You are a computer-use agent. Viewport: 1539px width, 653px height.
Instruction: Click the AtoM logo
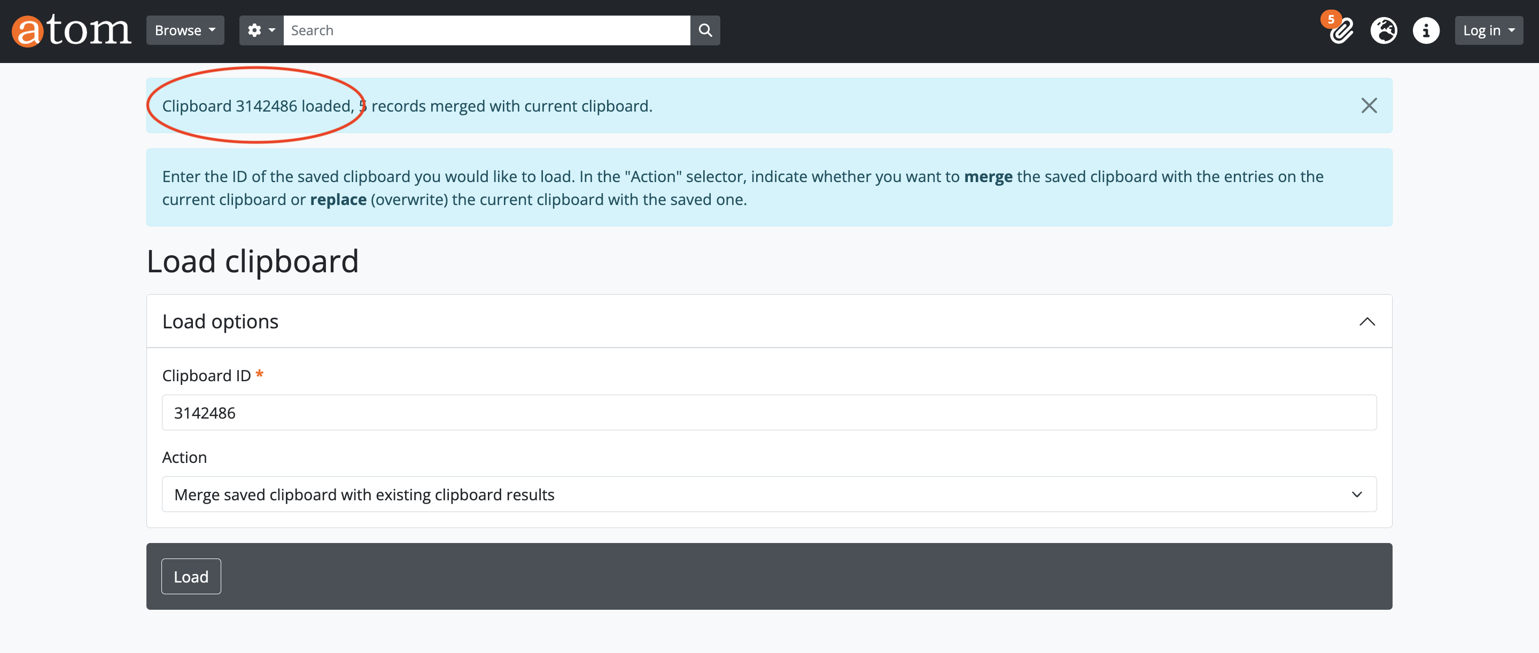point(72,30)
